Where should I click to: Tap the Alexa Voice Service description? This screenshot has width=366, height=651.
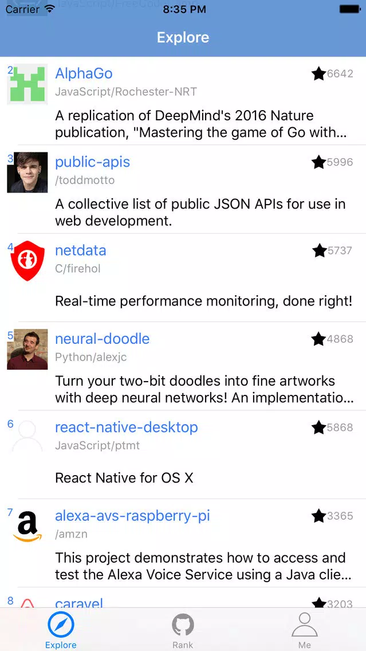204,566
